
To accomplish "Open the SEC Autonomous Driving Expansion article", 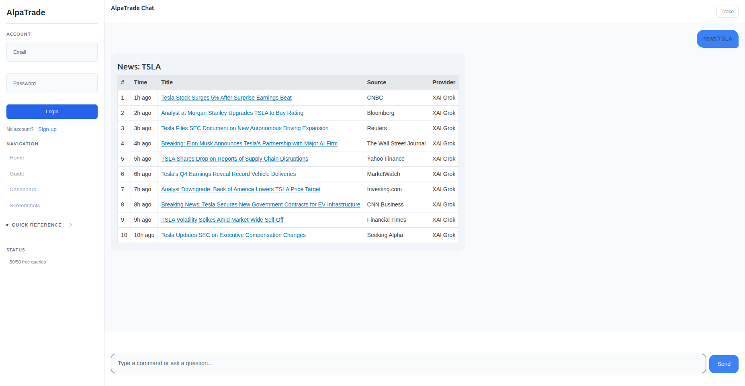I will tap(245, 128).
